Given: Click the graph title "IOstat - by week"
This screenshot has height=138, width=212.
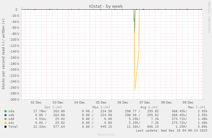Looking at the screenshot, I should (x=106, y=6).
